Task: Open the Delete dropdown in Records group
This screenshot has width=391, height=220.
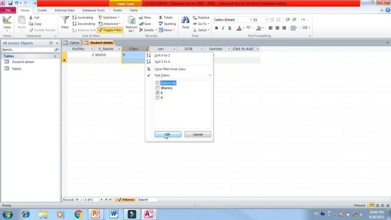Action: (x=148, y=30)
